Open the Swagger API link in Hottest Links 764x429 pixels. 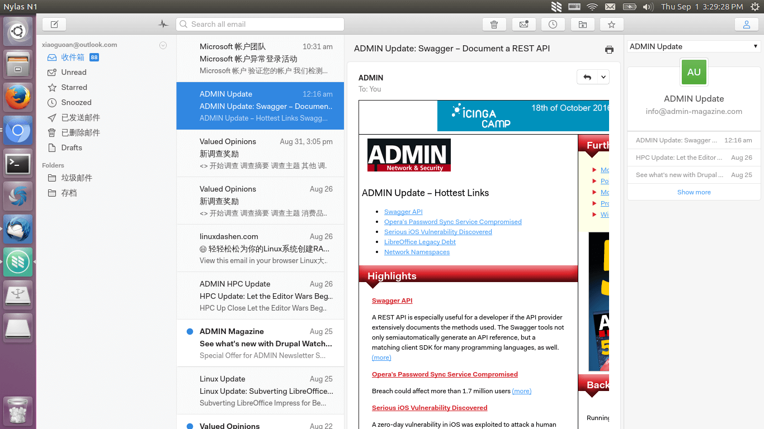coord(403,212)
